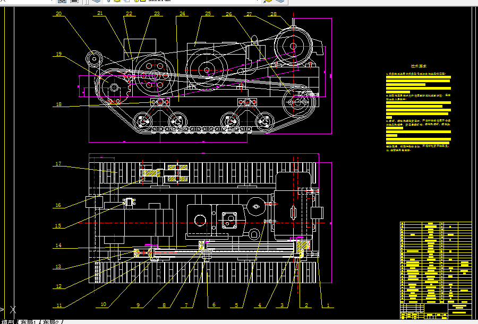Select part callout number 21
Screen dimensions: 478x324
(x=100, y=13)
